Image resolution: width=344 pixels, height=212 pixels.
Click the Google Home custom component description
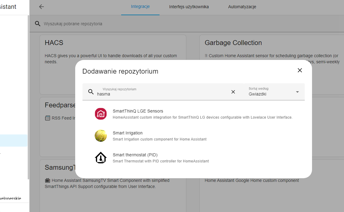tap(252, 180)
